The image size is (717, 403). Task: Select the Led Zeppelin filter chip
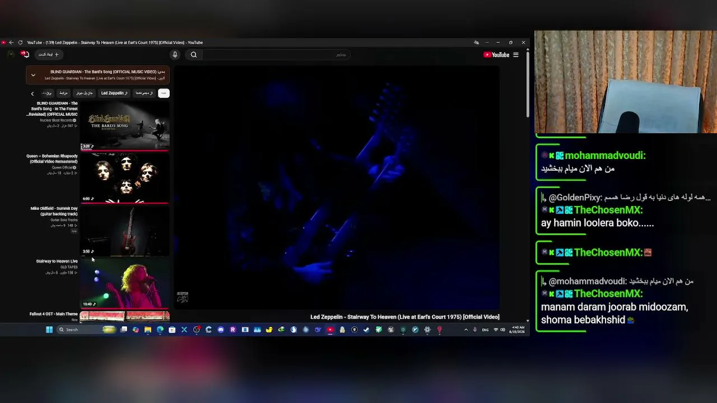point(114,93)
